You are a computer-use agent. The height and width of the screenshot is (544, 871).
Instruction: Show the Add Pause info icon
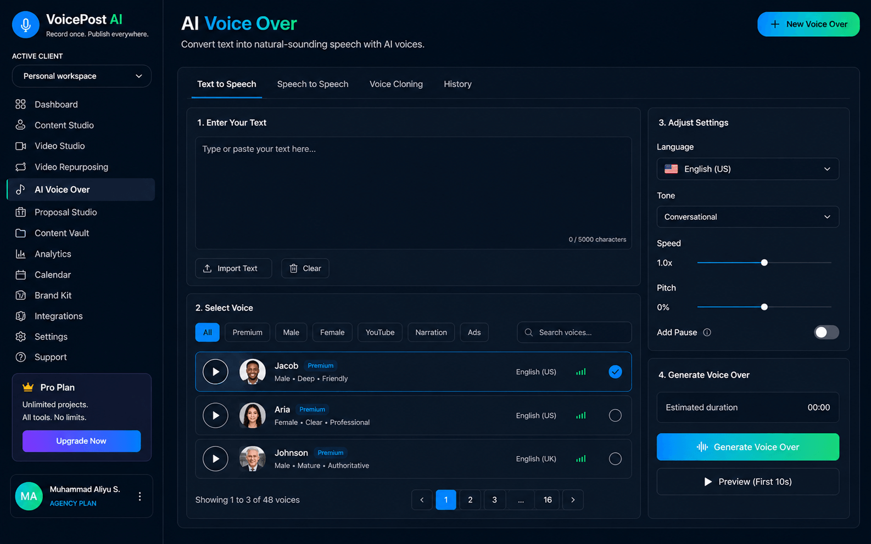point(707,332)
